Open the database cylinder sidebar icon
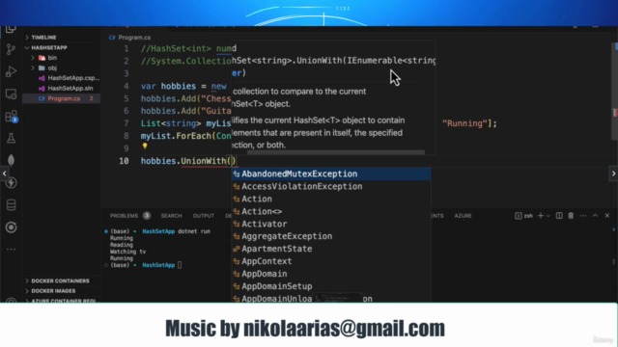This screenshot has width=618, height=347. [11, 205]
